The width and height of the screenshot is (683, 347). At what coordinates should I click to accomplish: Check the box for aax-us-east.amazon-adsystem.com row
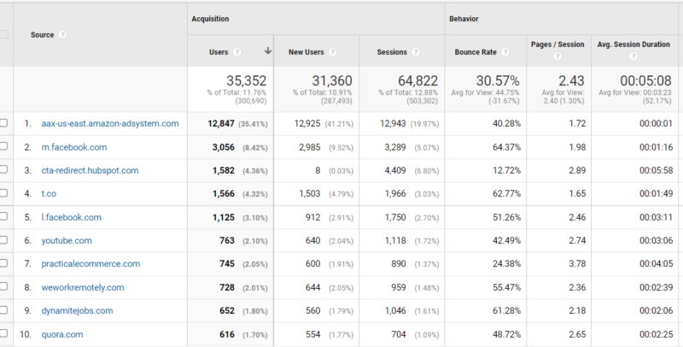(x=3, y=123)
